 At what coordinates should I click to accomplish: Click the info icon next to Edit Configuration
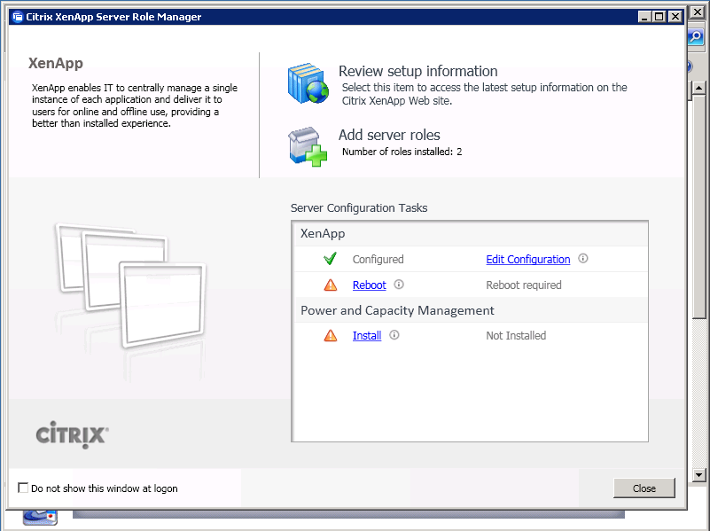coord(583,259)
